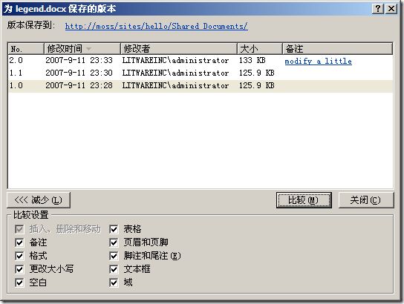The height and width of the screenshot is (304, 404).
Task: Toggle the 更改大小写 checkbox
Action: (x=19, y=269)
